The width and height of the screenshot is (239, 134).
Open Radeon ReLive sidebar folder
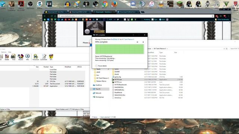[100, 81]
